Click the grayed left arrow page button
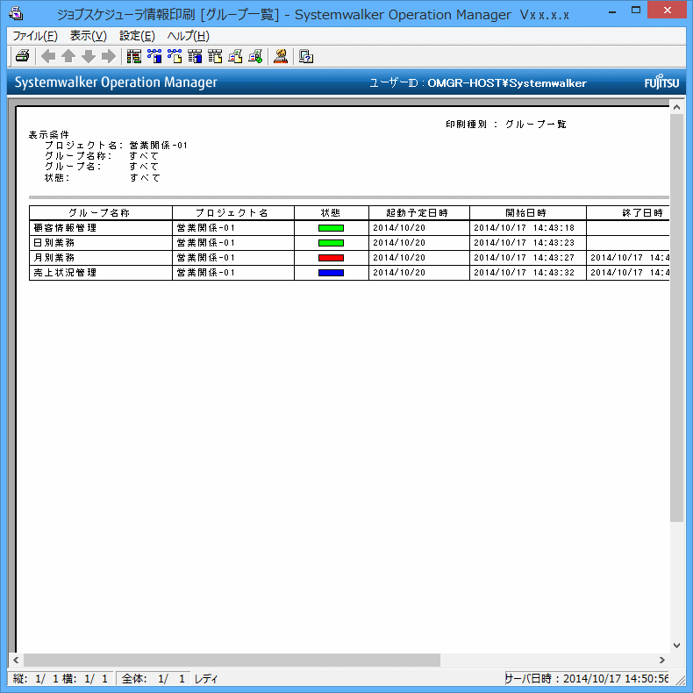This screenshot has height=693, width=693. (x=48, y=56)
